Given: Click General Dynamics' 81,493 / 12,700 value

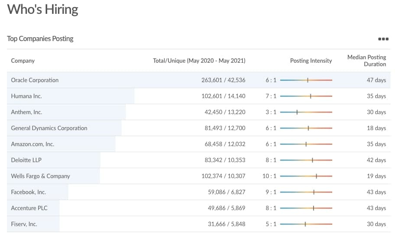Looking at the screenshot, I should (x=225, y=128).
